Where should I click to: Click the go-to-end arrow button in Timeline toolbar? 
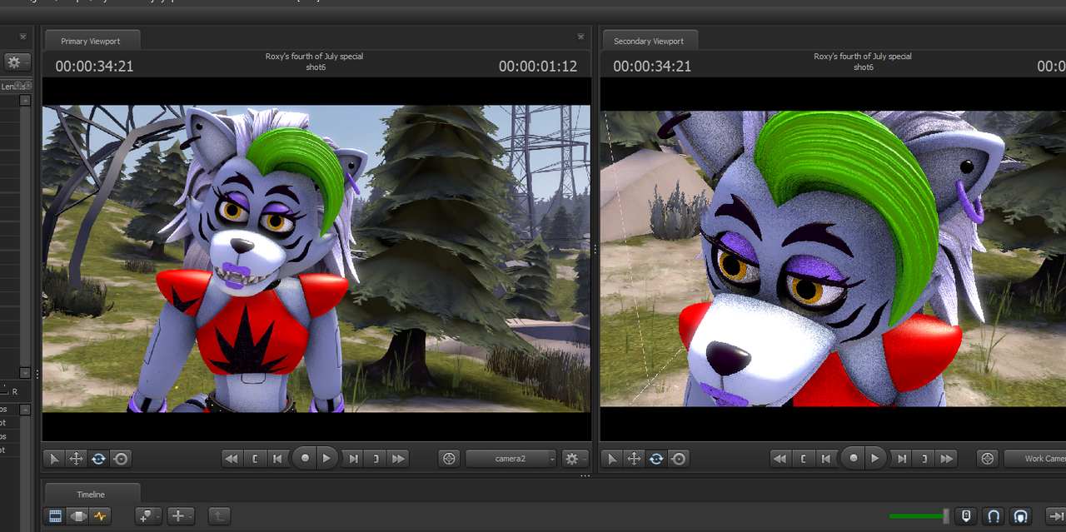pyautogui.click(x=1055, y=516)
